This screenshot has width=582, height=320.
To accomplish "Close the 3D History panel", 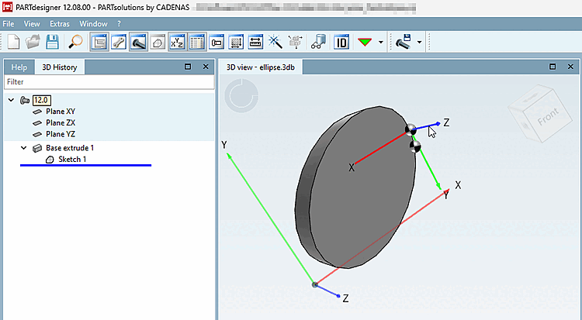I will [x=206, y=67].
